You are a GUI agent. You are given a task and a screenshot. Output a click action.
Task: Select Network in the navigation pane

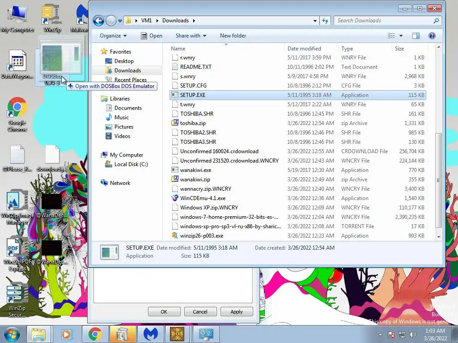[x=115, y=183]
